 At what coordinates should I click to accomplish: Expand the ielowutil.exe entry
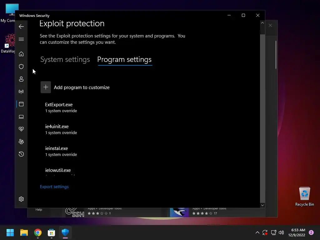coord(58,171)
